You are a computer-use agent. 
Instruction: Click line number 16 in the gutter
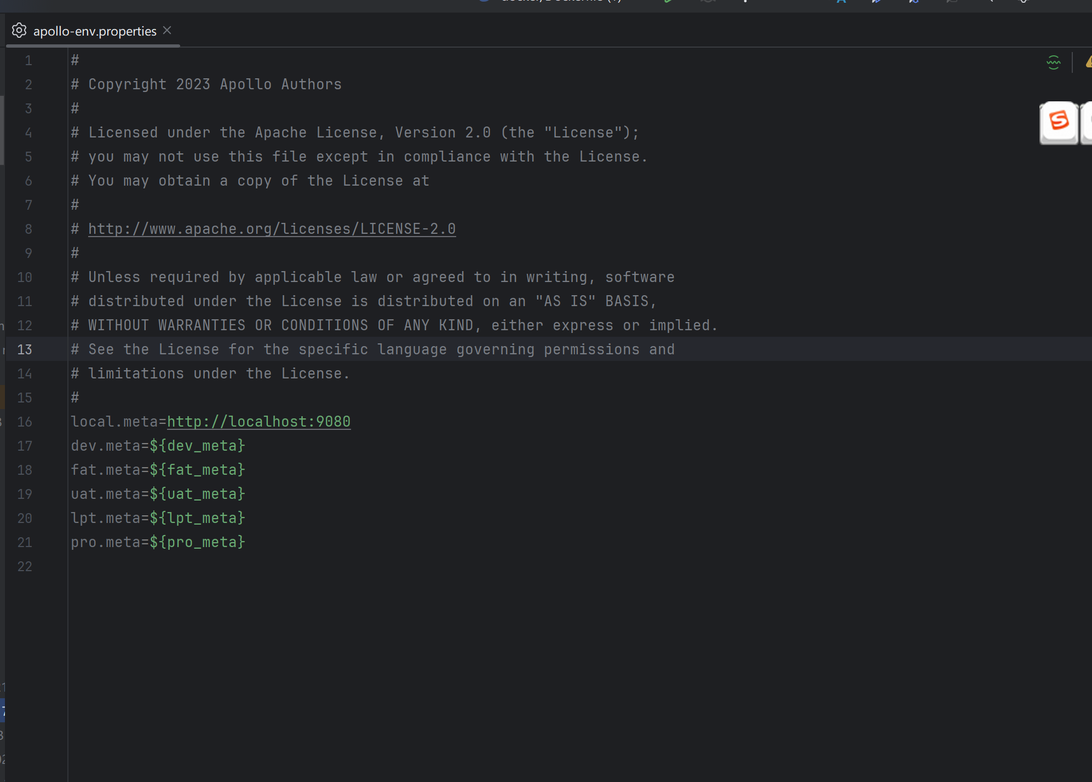click(25, 422)
